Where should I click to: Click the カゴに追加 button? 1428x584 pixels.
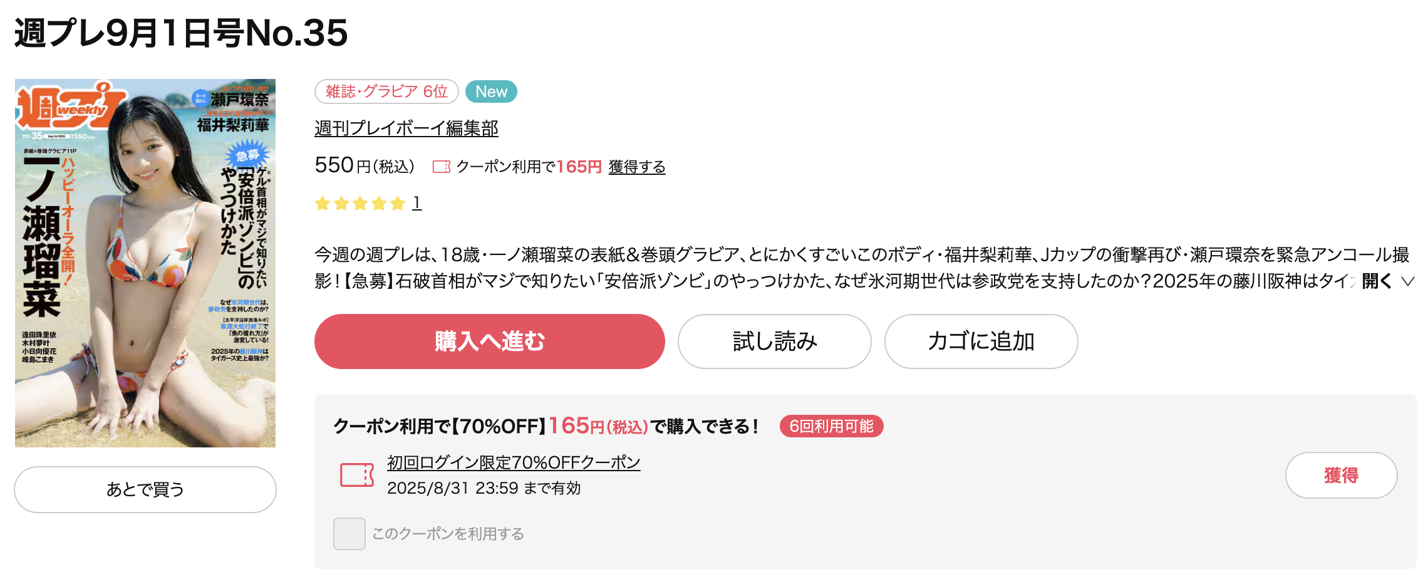(x=981, y=342)
